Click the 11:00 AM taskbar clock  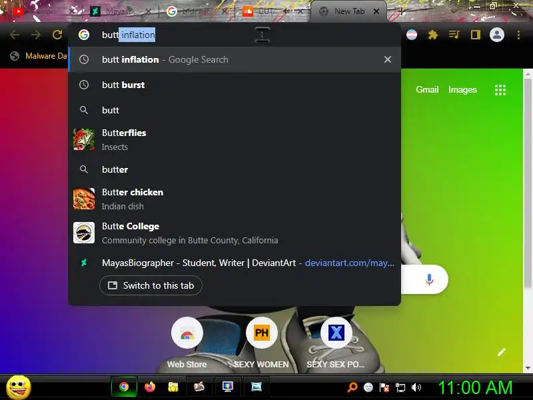475,387
